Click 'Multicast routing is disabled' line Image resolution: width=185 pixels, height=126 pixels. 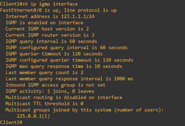tap(64, 98)
